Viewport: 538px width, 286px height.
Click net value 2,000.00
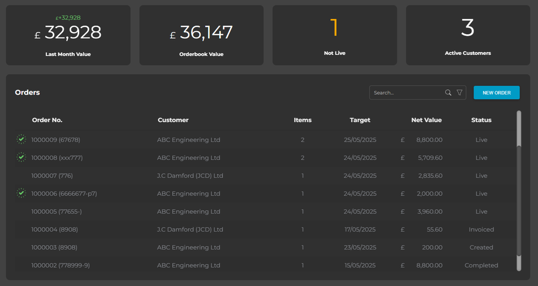[429, 194]
